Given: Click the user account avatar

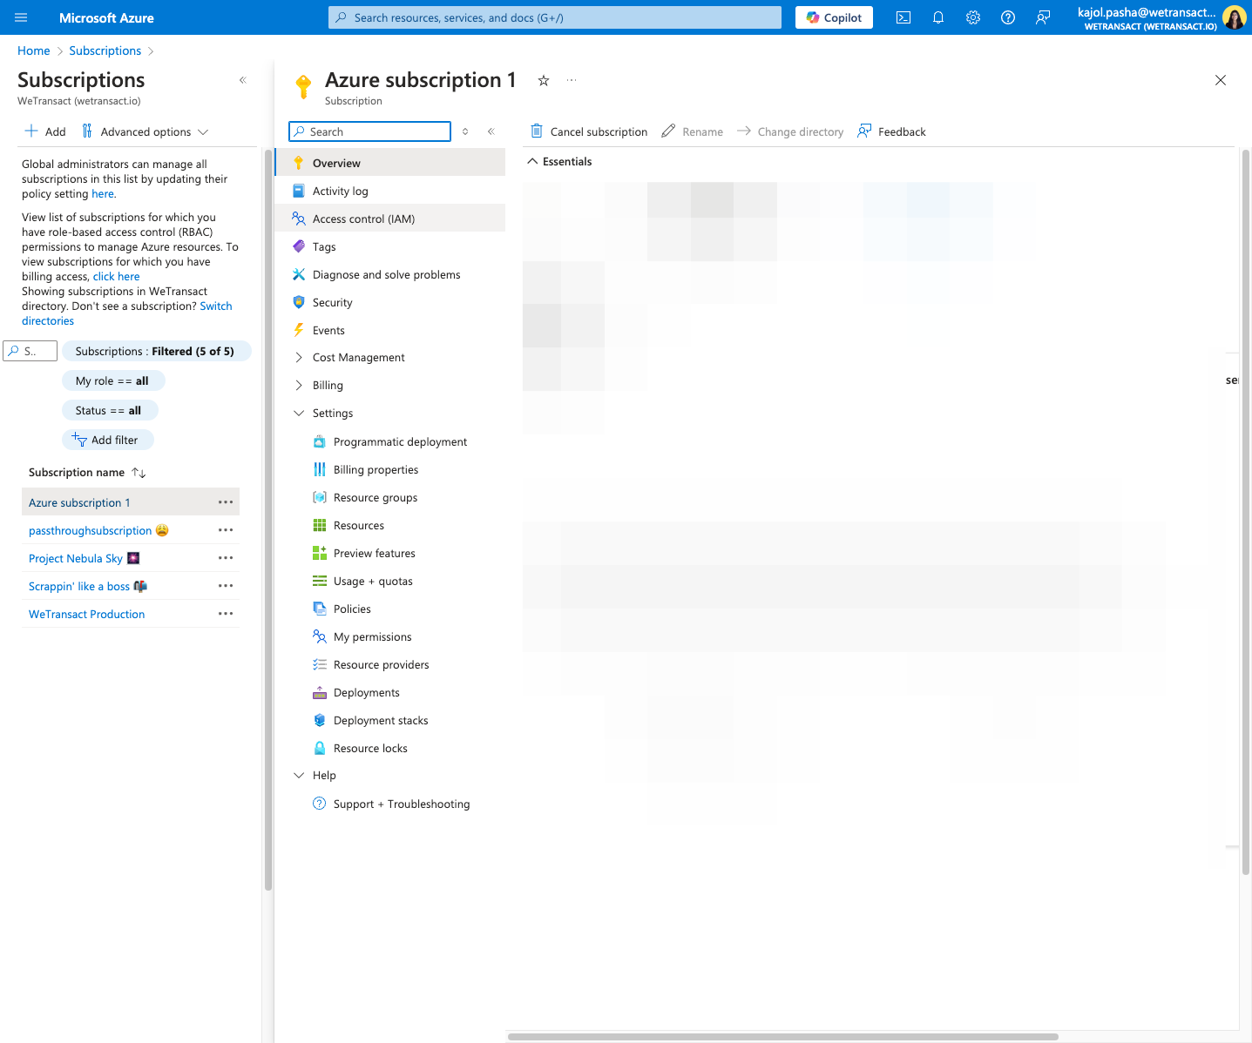Looking at the screenshot, I should [1235, 17].
